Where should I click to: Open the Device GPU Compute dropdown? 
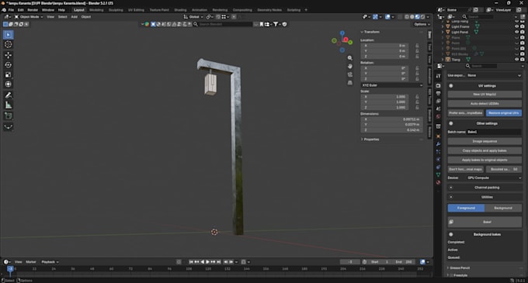(494, 178)
